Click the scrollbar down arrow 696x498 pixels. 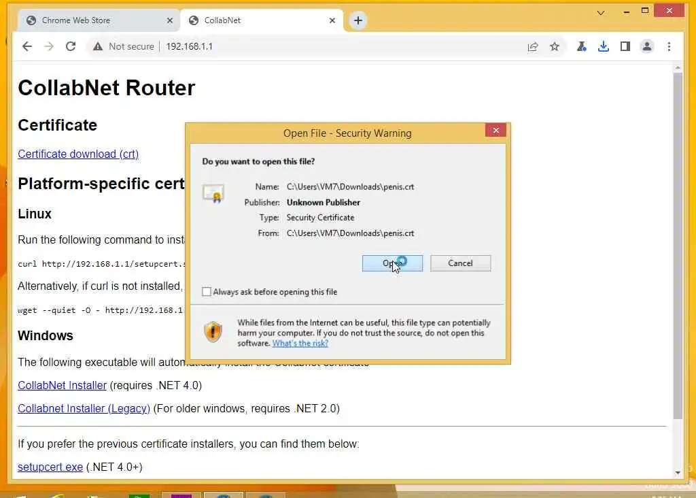point(678,472)
